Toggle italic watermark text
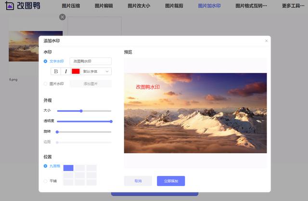Screen dimensions: 308x201 [66, 71]
